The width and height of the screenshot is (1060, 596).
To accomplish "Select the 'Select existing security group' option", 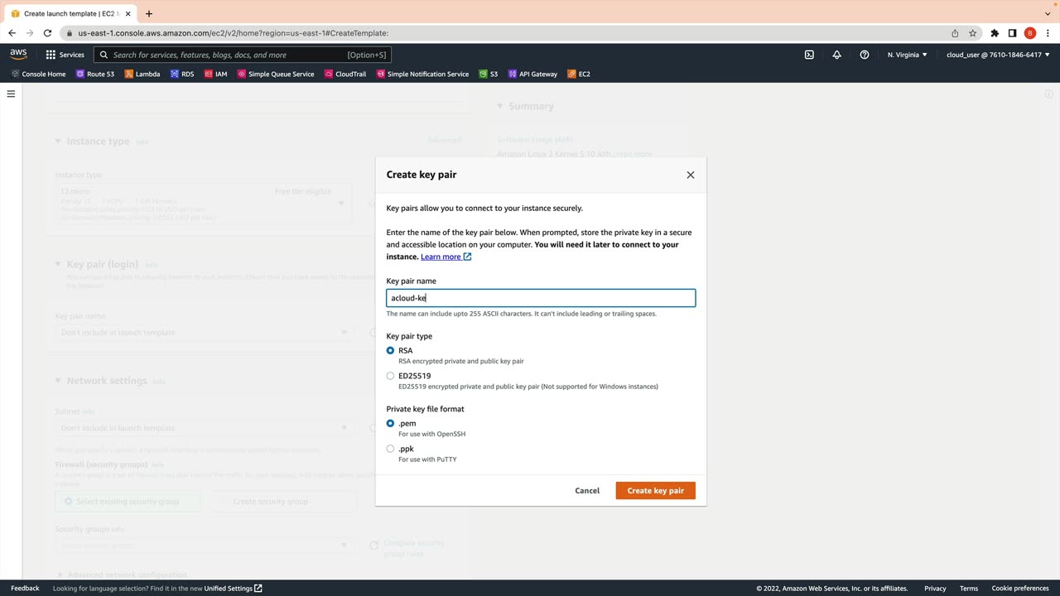I will coord(128,502).
